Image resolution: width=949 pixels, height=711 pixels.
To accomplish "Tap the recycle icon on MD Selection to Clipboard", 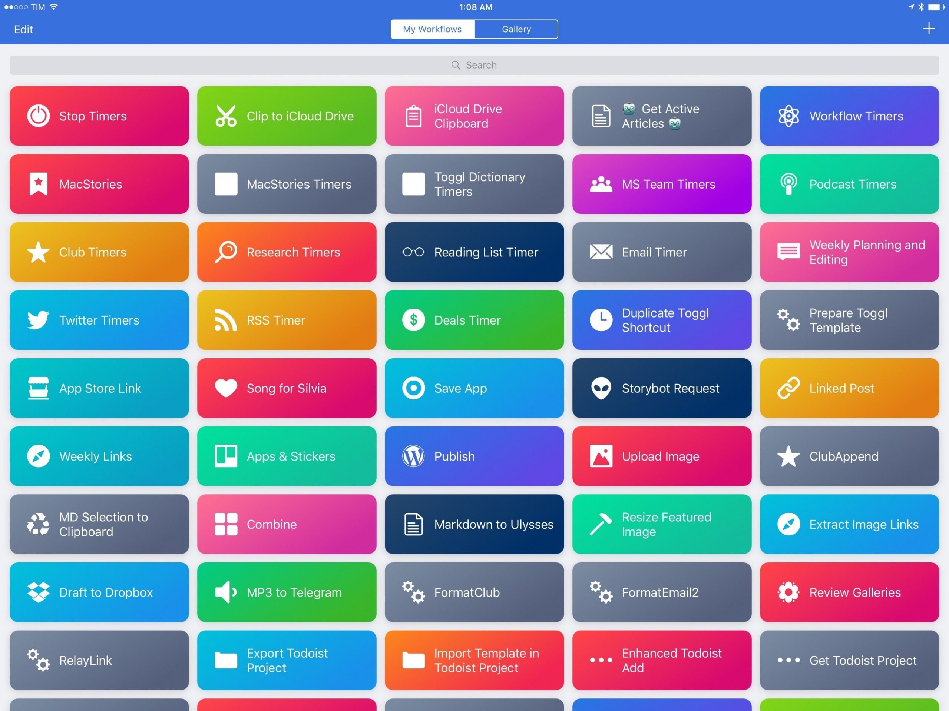I will pos(38,524).
